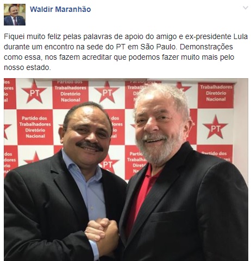Click the PT star logo between the two heads
The height and width of the screenshot is (261, 251).
[107, 92]
